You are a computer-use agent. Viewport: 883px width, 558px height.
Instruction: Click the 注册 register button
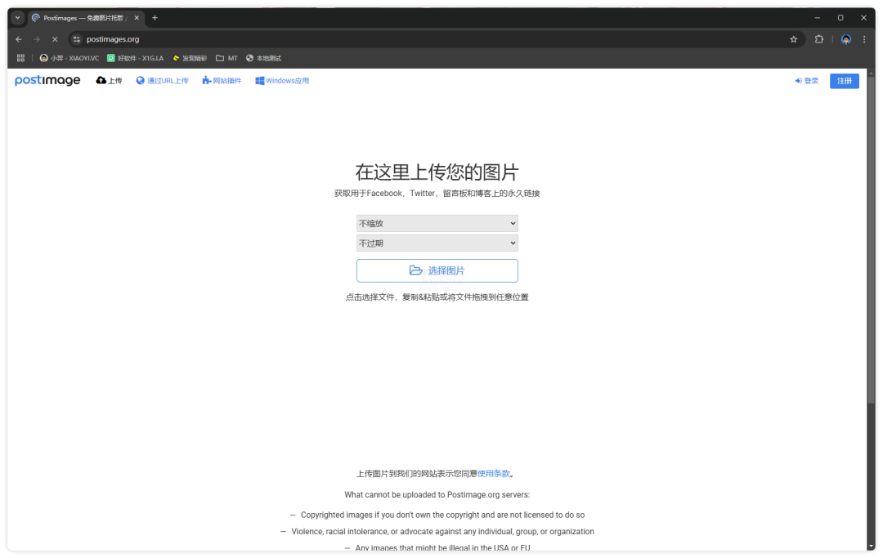coord(844,81)
